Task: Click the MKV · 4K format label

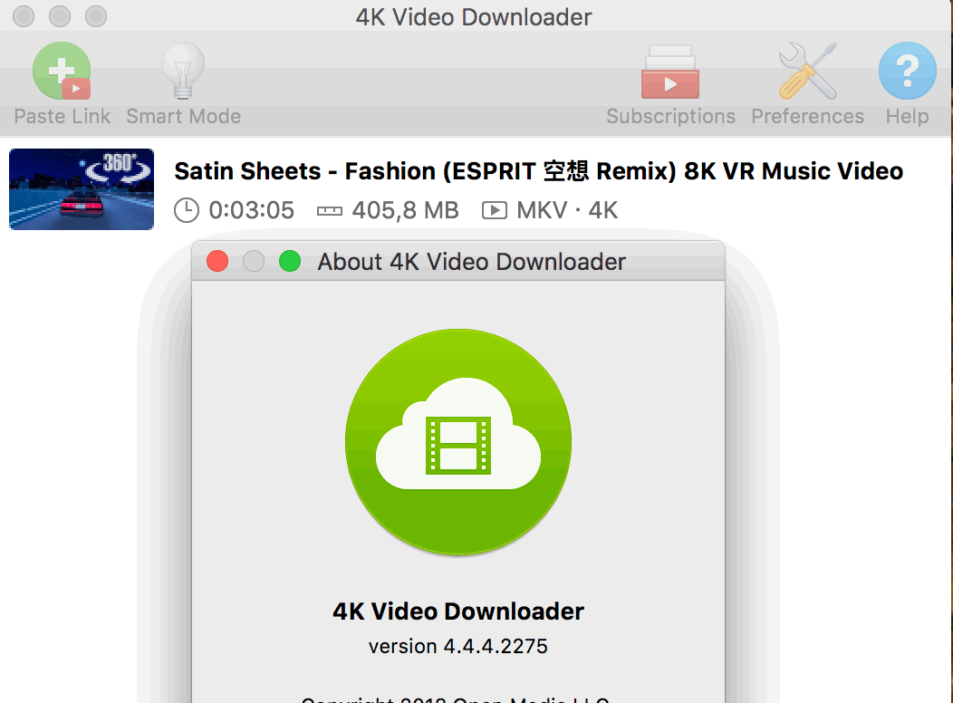Action: point(567,211)
